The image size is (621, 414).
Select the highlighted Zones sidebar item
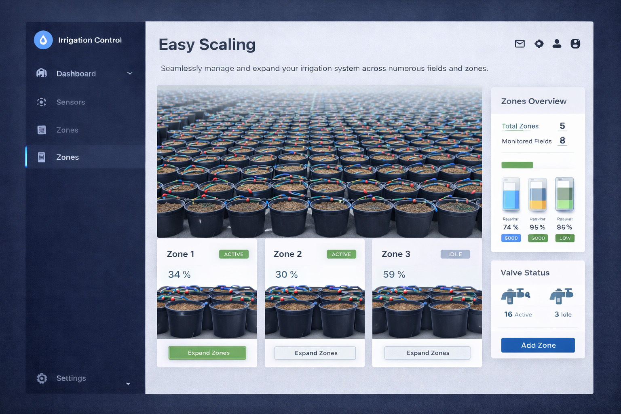(85, 157)
